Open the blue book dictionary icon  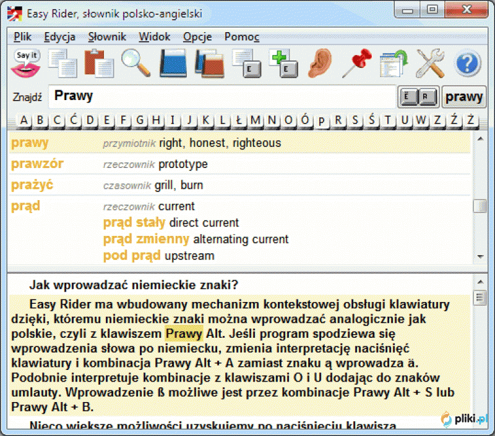click(173, 64)
